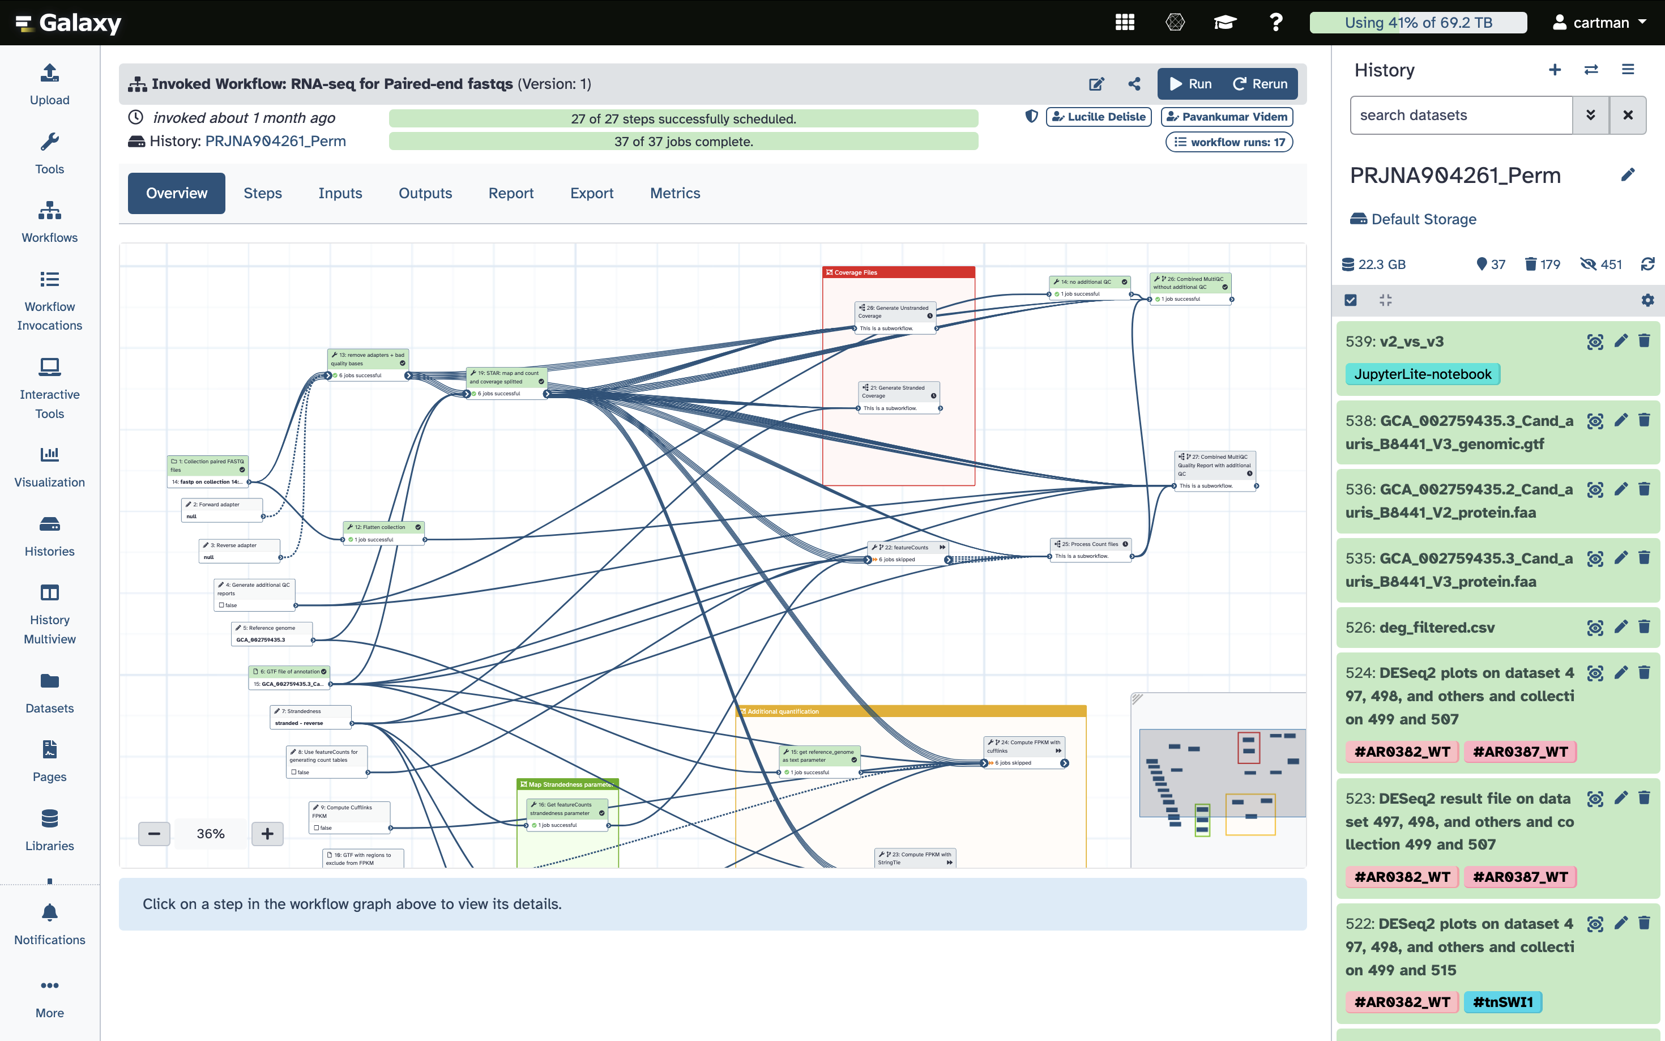The height and width of the screenshot is (1041, 1665).
Task: Open the Metrics tab
Action: (x=674, y=194)
